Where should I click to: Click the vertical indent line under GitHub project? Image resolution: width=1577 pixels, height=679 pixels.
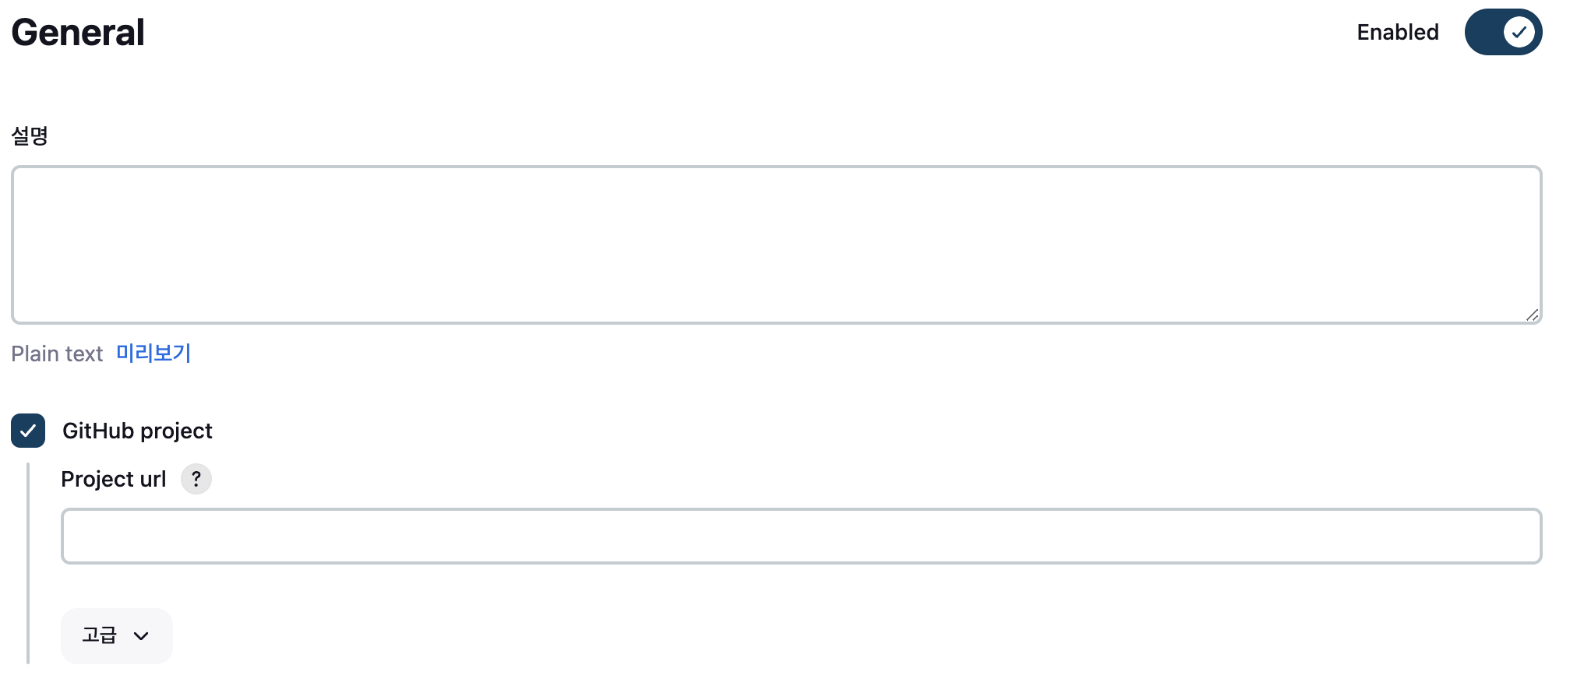tap(28, 562)
